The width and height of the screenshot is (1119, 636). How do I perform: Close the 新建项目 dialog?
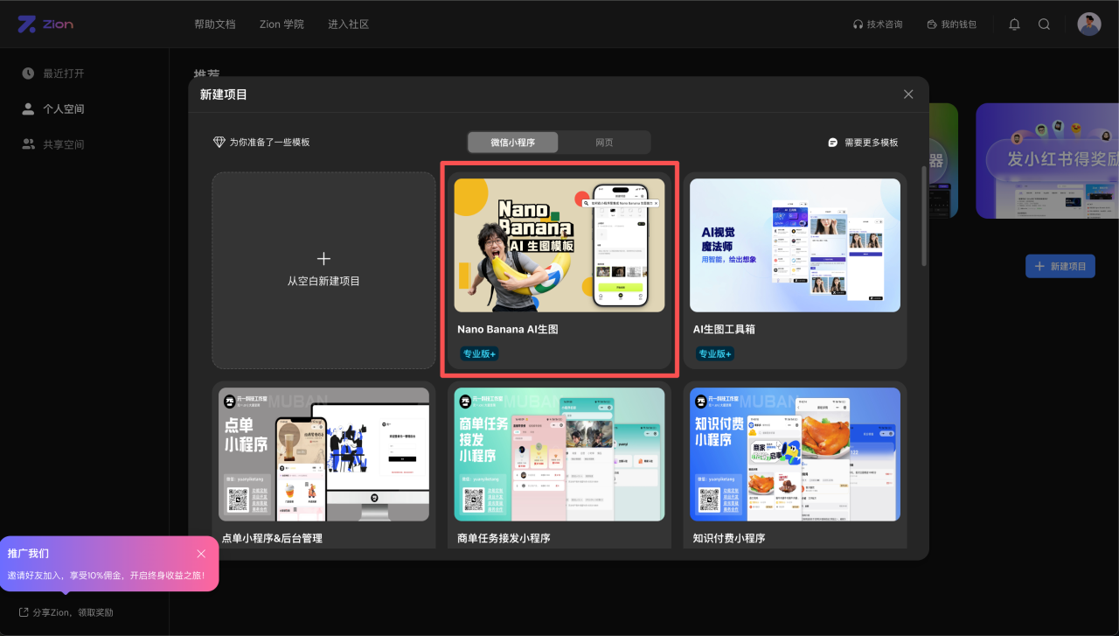coord(908,94)
